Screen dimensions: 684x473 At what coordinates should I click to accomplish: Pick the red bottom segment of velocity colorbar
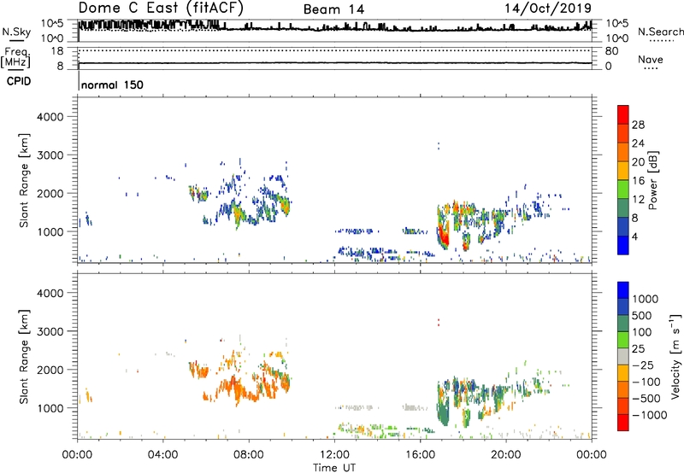[x=623, y=423]
